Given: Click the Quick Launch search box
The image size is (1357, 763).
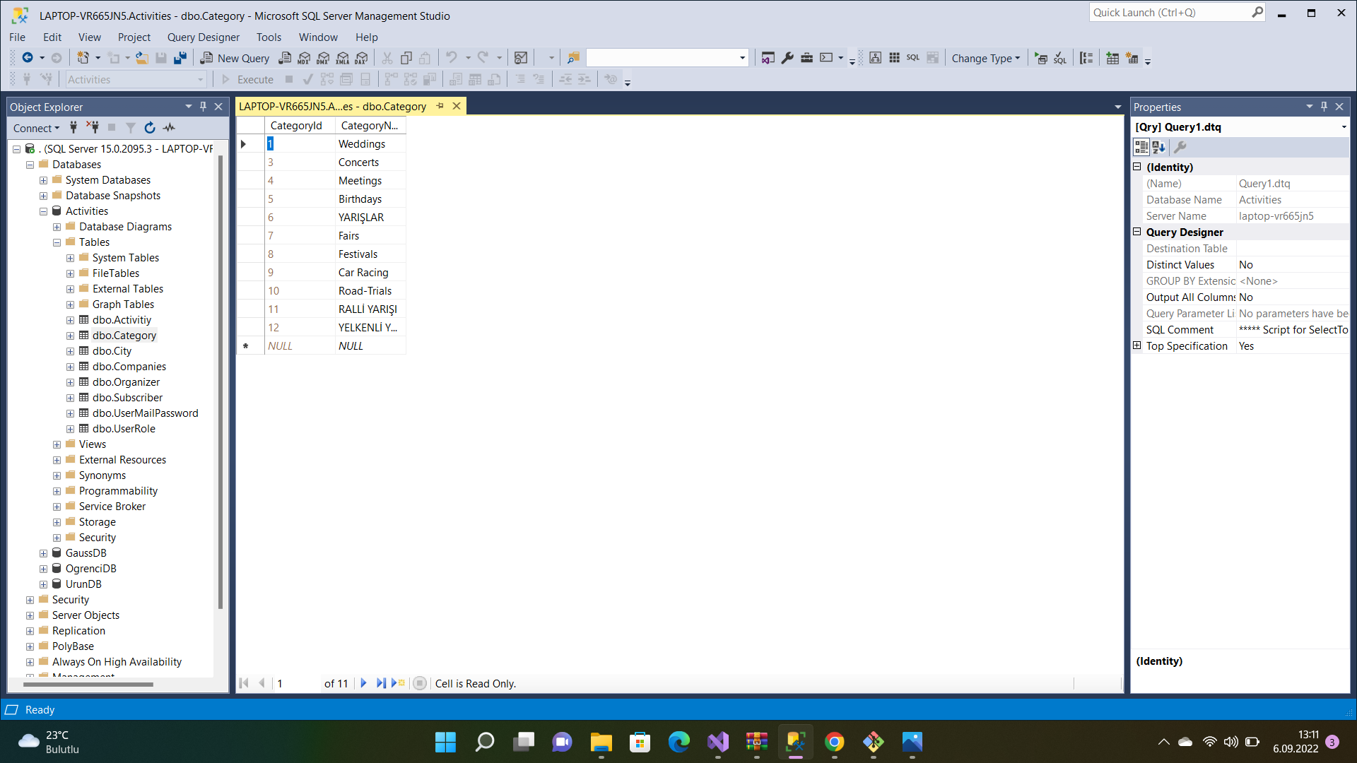Looking at the screenshot, I should click(1177, 13).
